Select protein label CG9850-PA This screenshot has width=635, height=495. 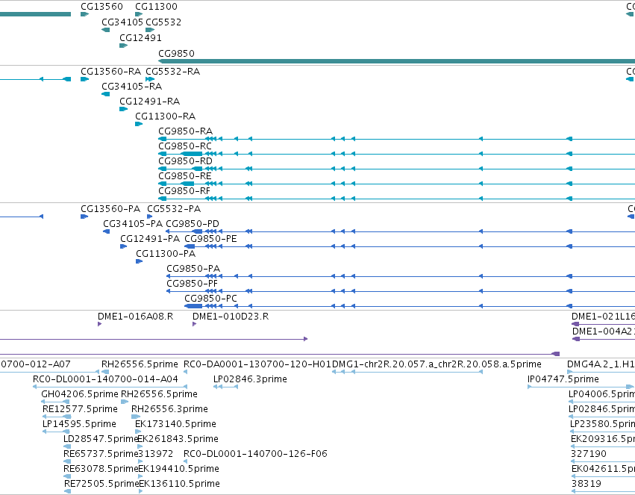pos(193,269)
